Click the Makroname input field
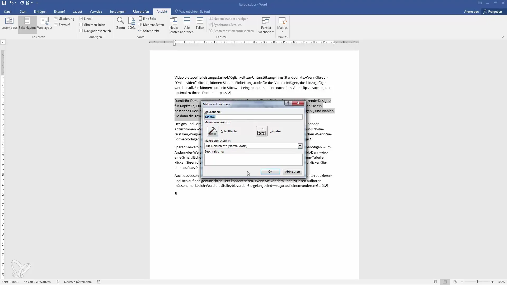The width and height of the screenshot is (507, 285). (253, 117)
